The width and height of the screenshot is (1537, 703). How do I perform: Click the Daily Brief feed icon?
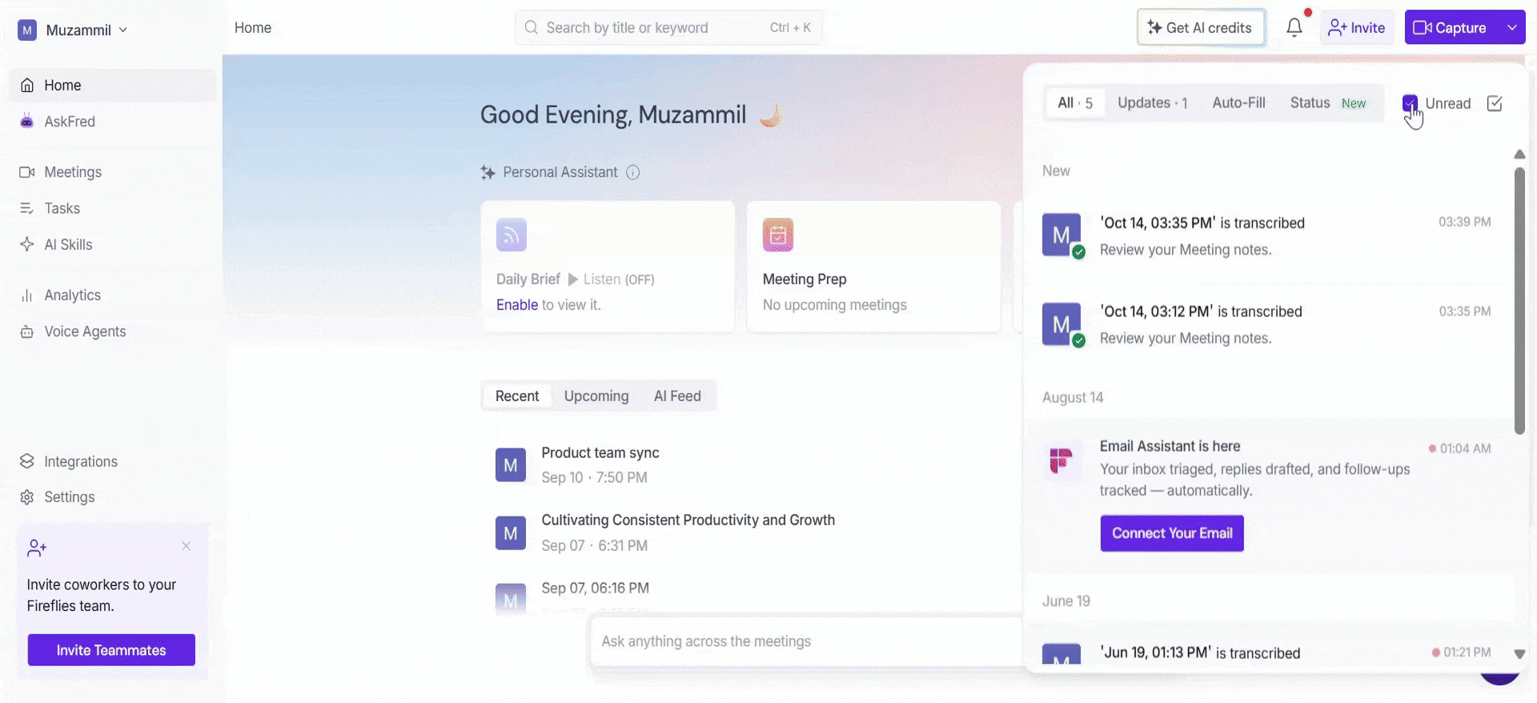tap(512, 235)
